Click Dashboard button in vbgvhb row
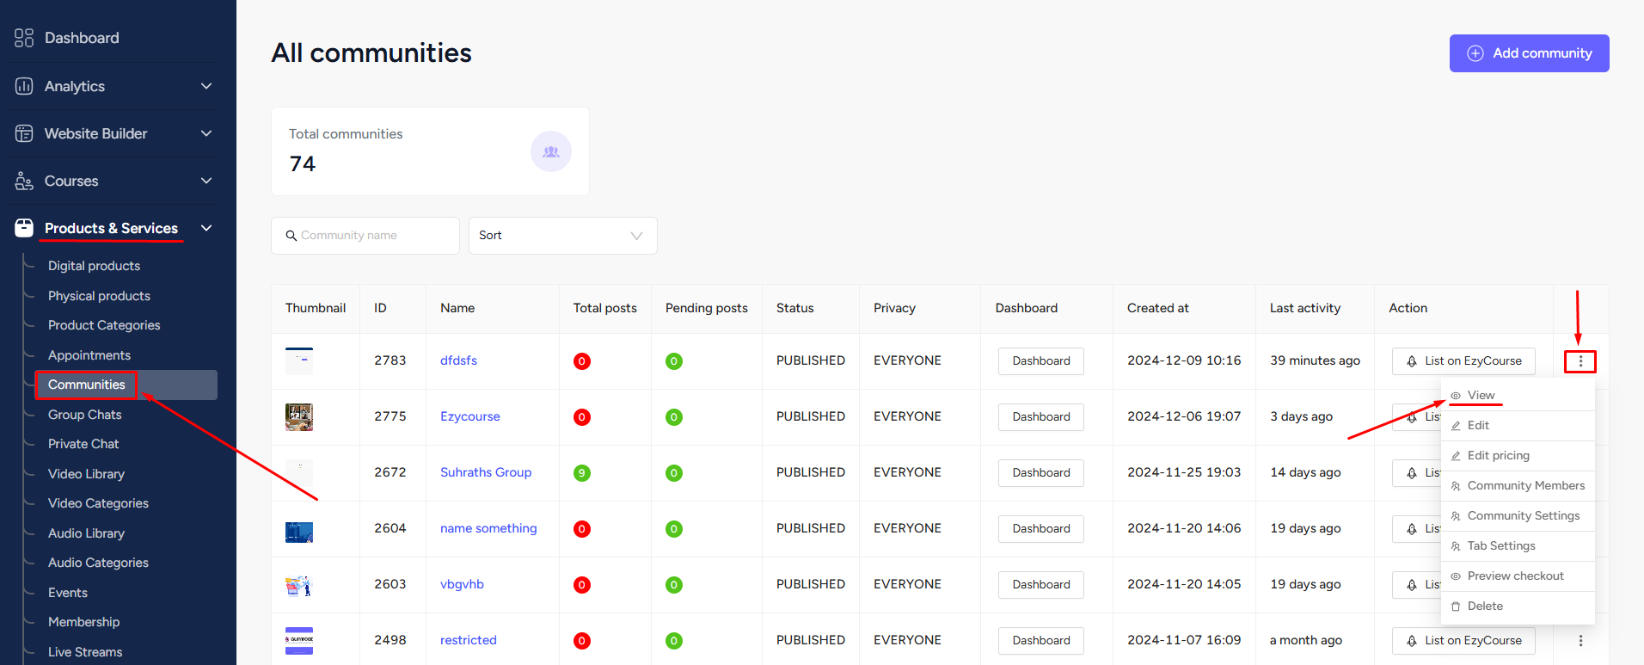This screenshot has width=1644, height=665. (1041, 585)
